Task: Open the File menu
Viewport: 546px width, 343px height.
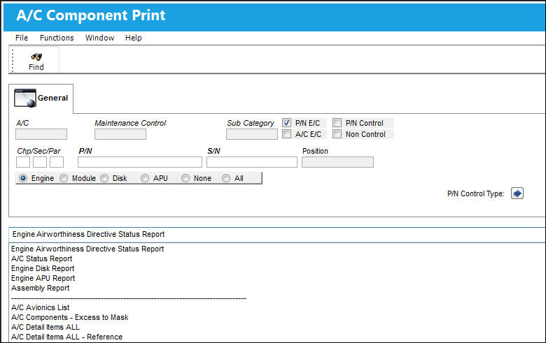Action: (x=22, y=38)
